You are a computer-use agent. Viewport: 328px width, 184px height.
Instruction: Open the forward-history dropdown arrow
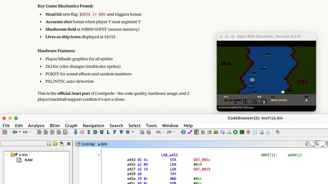tap(30, 132)
